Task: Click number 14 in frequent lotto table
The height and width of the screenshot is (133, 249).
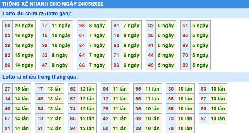Action: 7,99
